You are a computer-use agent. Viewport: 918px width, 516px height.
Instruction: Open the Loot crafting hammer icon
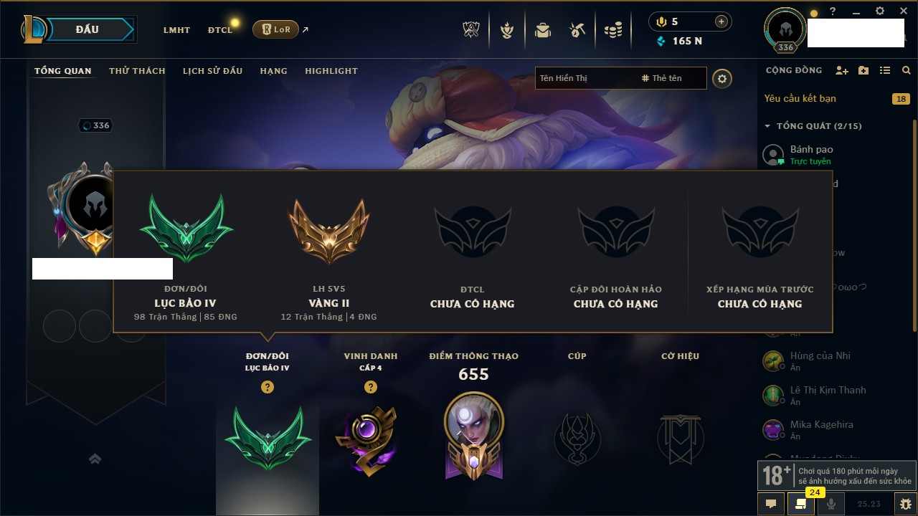577,30
